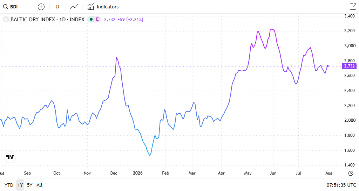Viewport: 359px width, 191px height.
Task: Select the 1Y time range
Action: pos(20,185)
